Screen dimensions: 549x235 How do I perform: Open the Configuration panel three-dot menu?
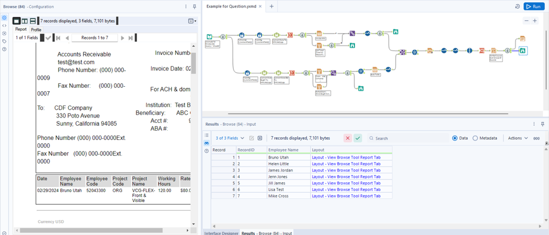point(186,7)
